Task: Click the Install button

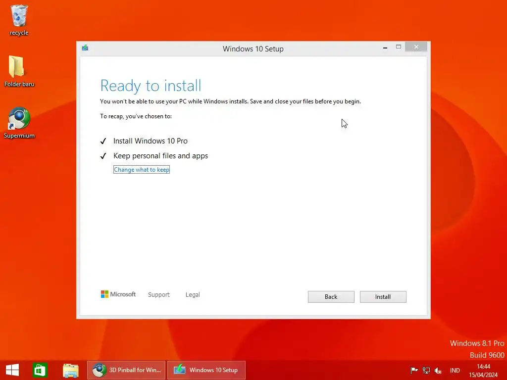Action: 383,297
